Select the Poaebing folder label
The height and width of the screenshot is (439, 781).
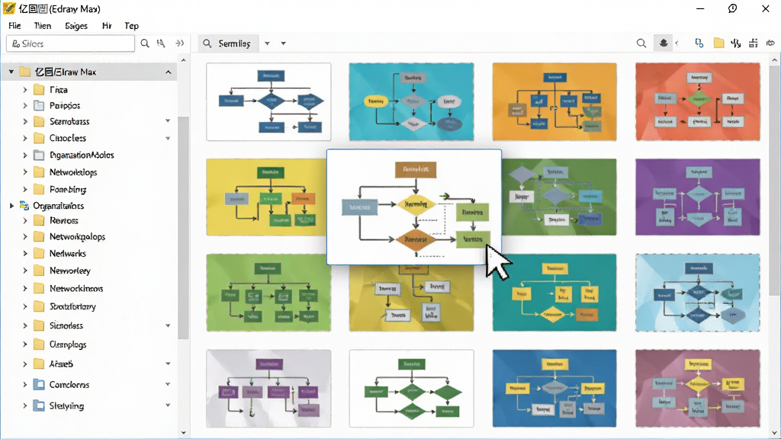[x=68, y=190]
